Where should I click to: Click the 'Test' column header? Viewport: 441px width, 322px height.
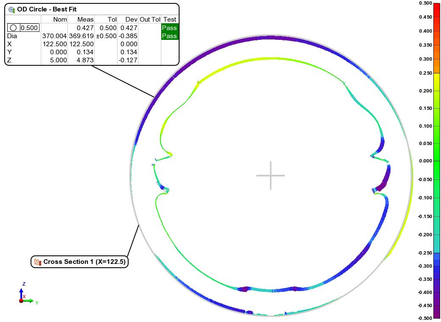tap(170, 20)
